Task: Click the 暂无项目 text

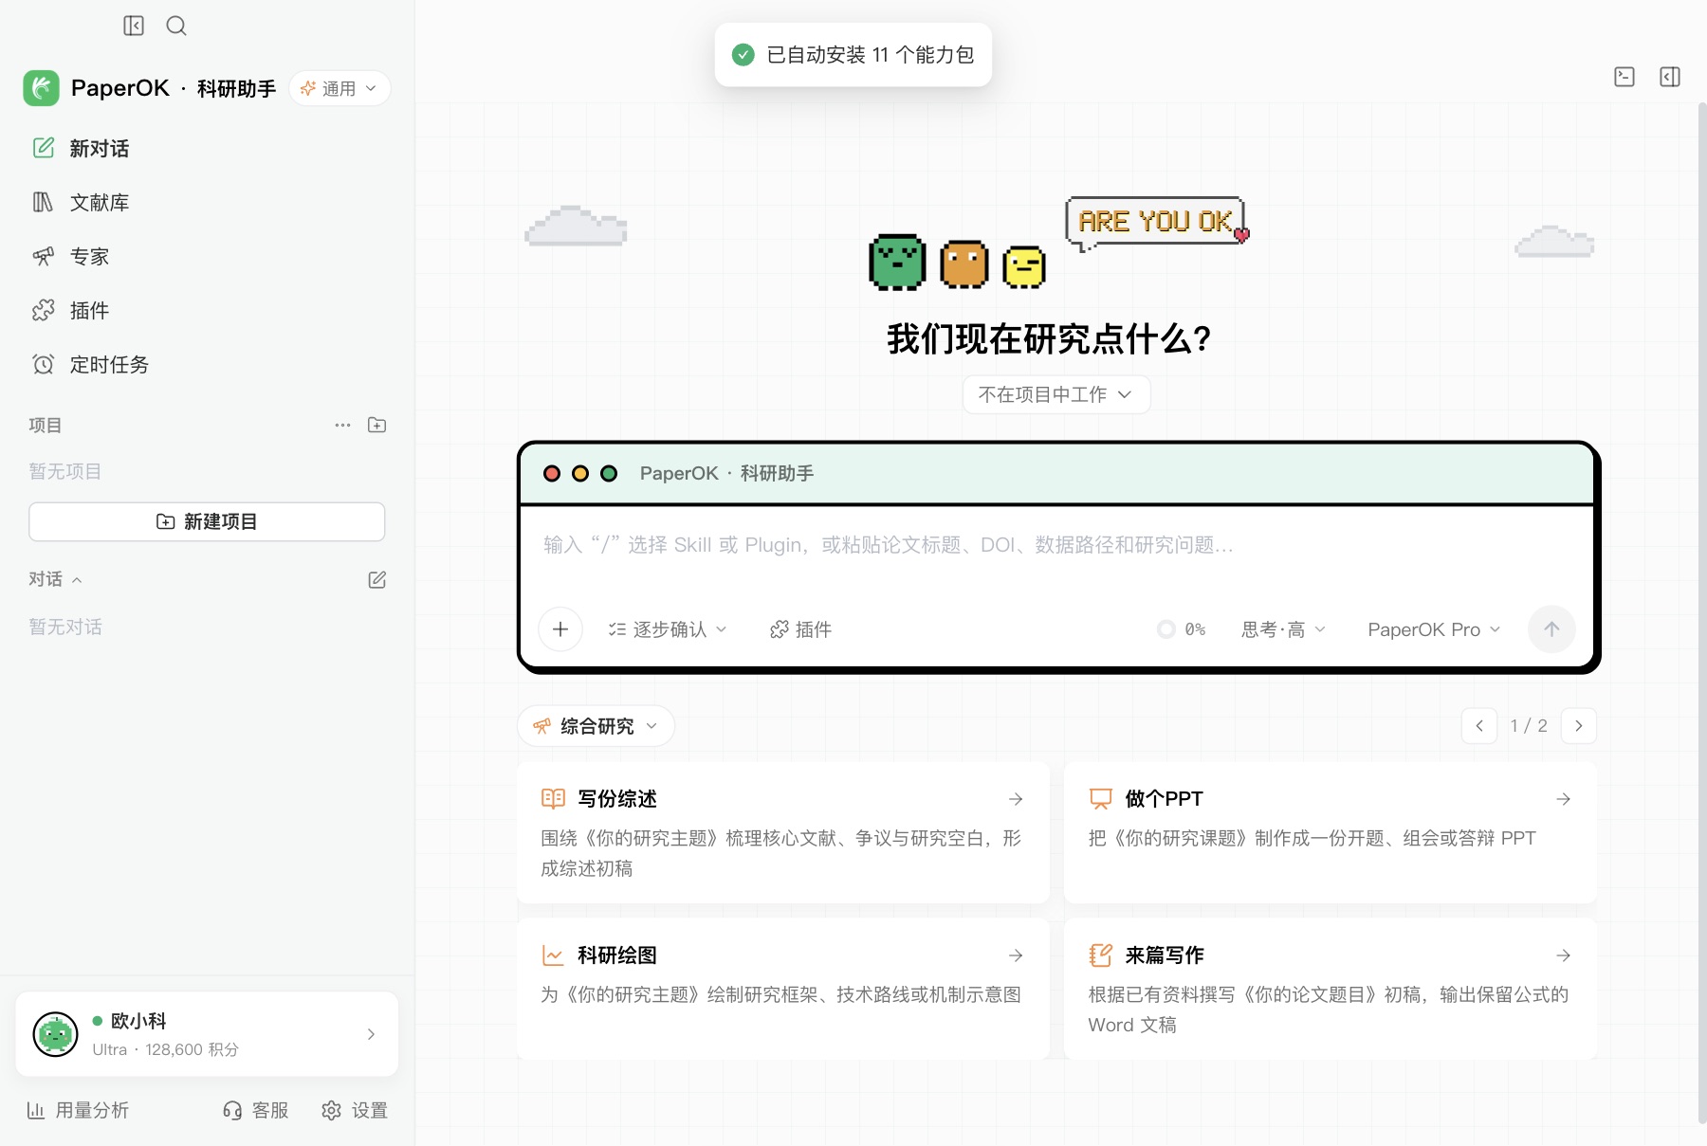Action: (64, 471)
